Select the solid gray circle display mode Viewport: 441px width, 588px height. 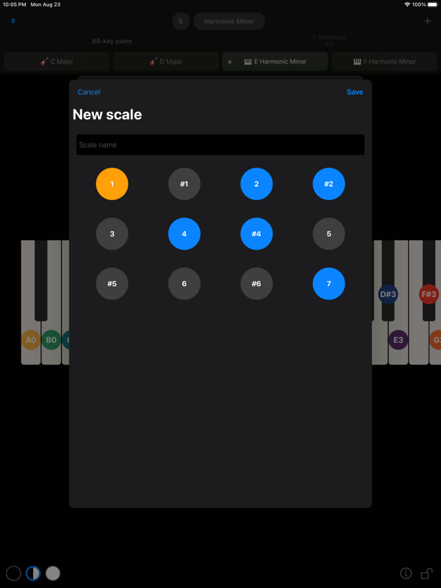[53, 573]
